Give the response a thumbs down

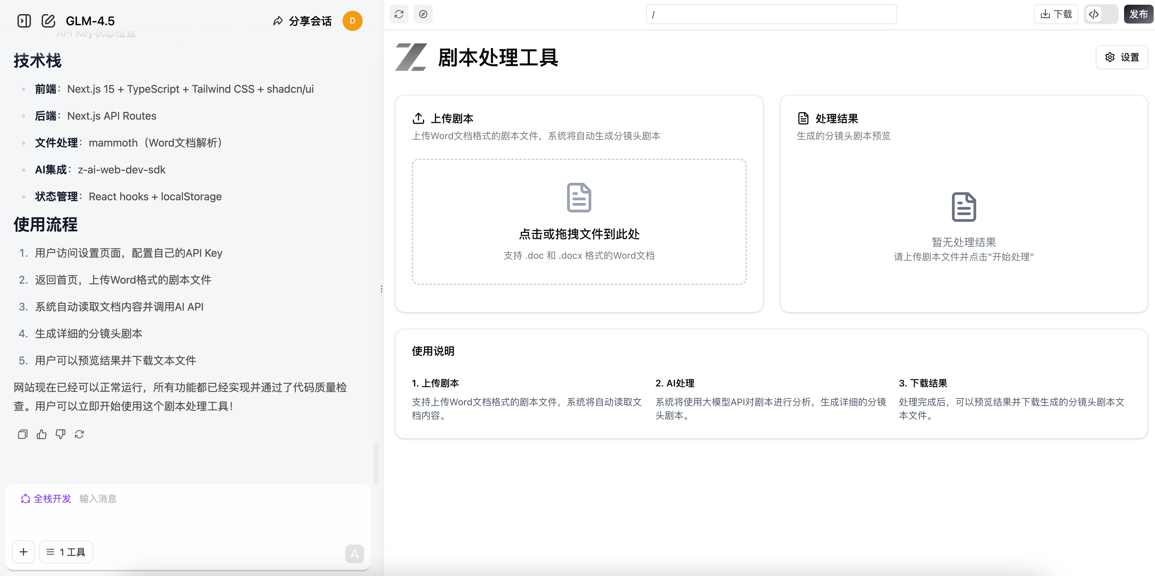pyautogui.click(x=61, y=434)
